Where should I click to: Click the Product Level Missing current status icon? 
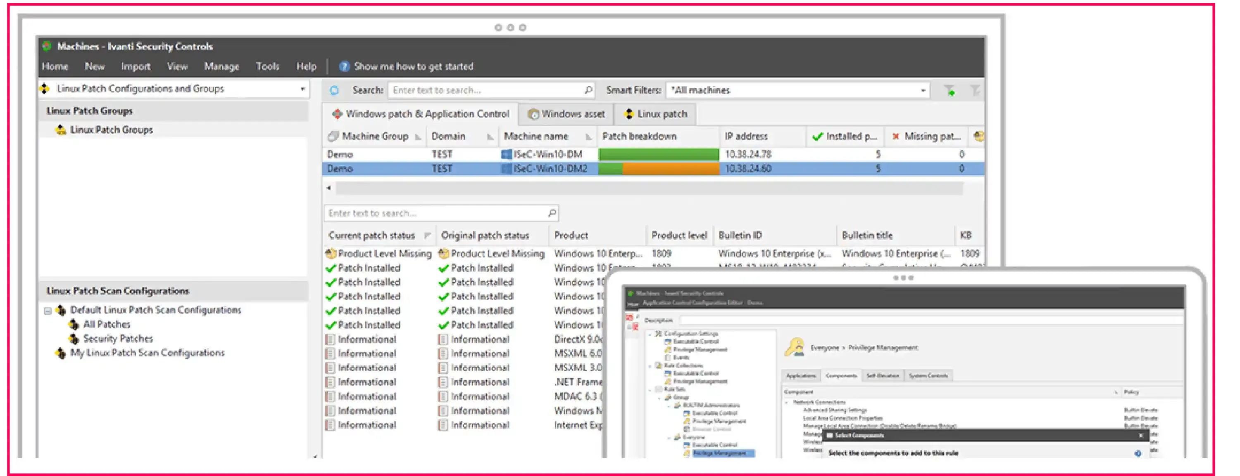[x=331, y=253]
